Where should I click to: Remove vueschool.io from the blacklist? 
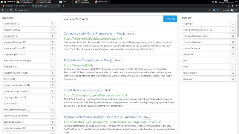pyautogui.click(x=53, y=24)
